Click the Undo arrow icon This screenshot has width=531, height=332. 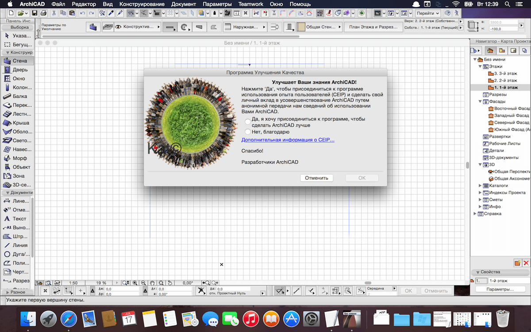[x=82, y=13]
